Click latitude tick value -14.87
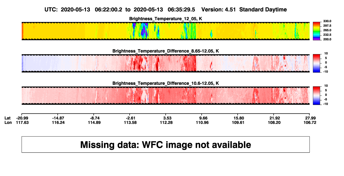The height and width of the screenshot is (176, 344). tap(58, 118)
